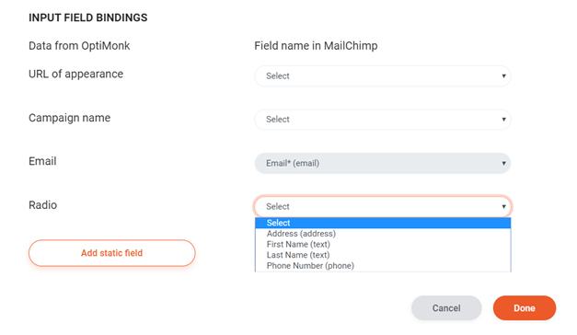Choose Phone Number (phone) option
Viewport: 577px width, 335px height.
pos(383,266)
